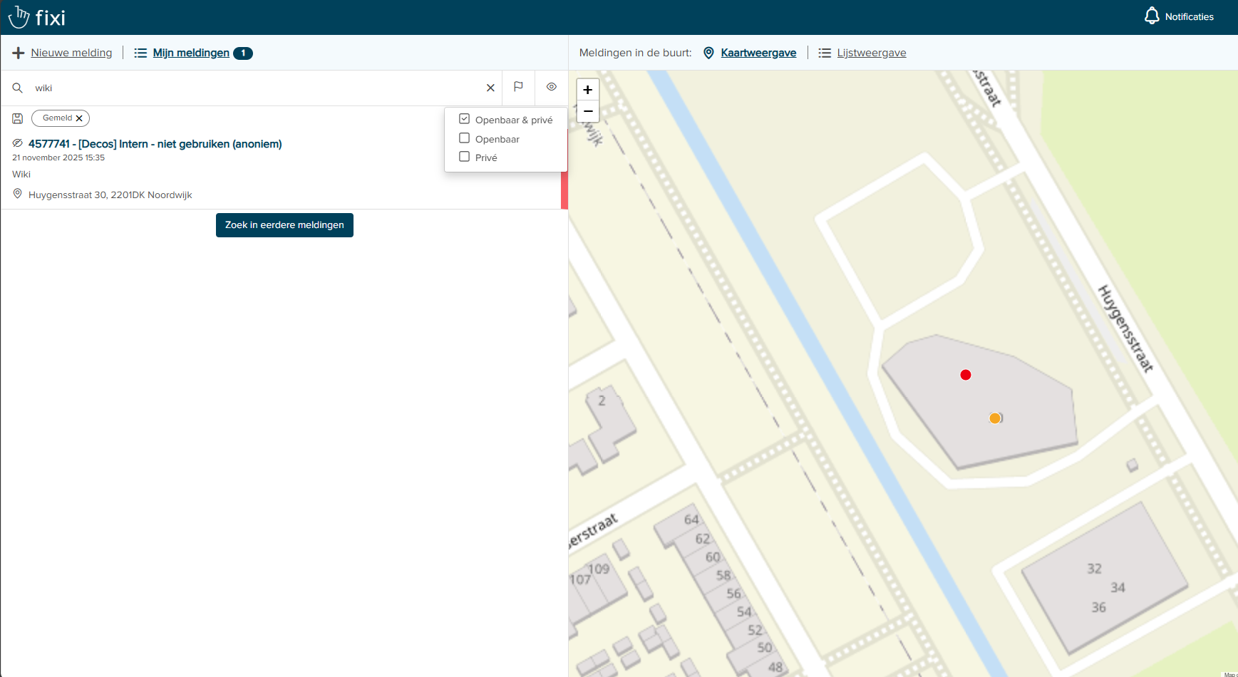Zoom out on the map

pyautogui.click(x=587, y=111)
